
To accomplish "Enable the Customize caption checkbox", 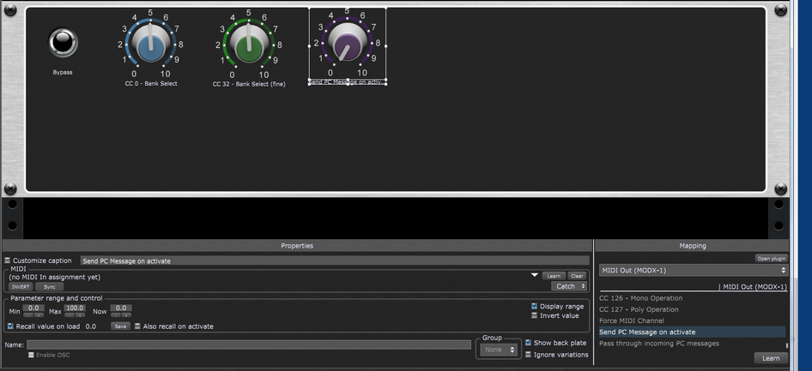I will (8, 260).
